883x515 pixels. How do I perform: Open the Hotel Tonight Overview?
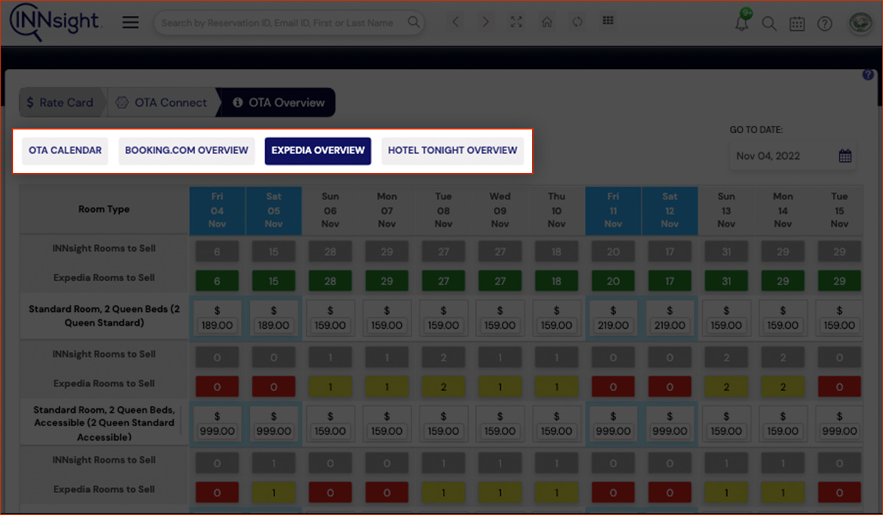click(453, 151)
